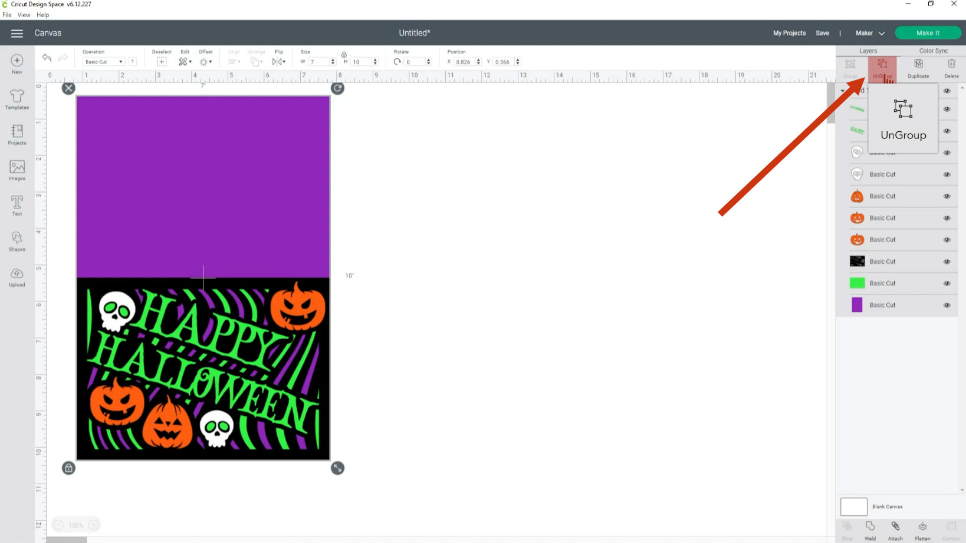
Task: Click the Weld icon
Action: click(870, 530)
